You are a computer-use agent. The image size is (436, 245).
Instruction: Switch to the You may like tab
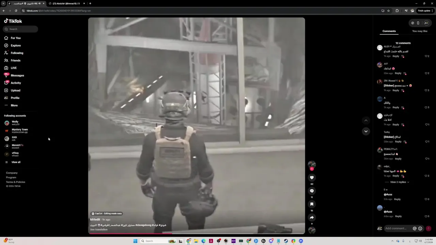coord(420,31)
